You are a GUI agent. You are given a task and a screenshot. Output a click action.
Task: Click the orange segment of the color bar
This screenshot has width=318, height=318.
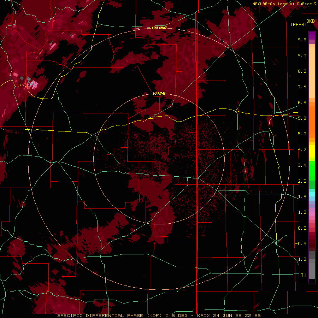tap(312, 122)
